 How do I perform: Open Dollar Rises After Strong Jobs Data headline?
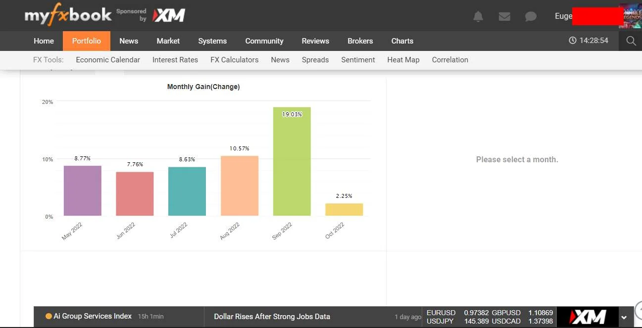tap(272, 317)
